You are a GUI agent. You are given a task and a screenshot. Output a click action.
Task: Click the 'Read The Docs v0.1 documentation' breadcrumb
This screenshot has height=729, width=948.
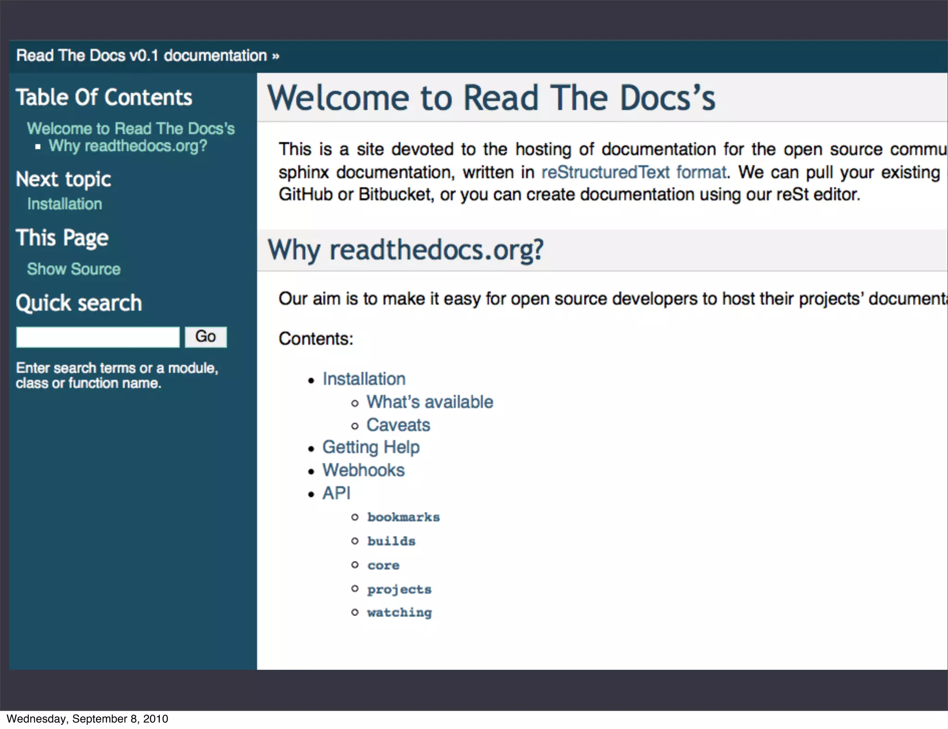click(x=141, y=56)
